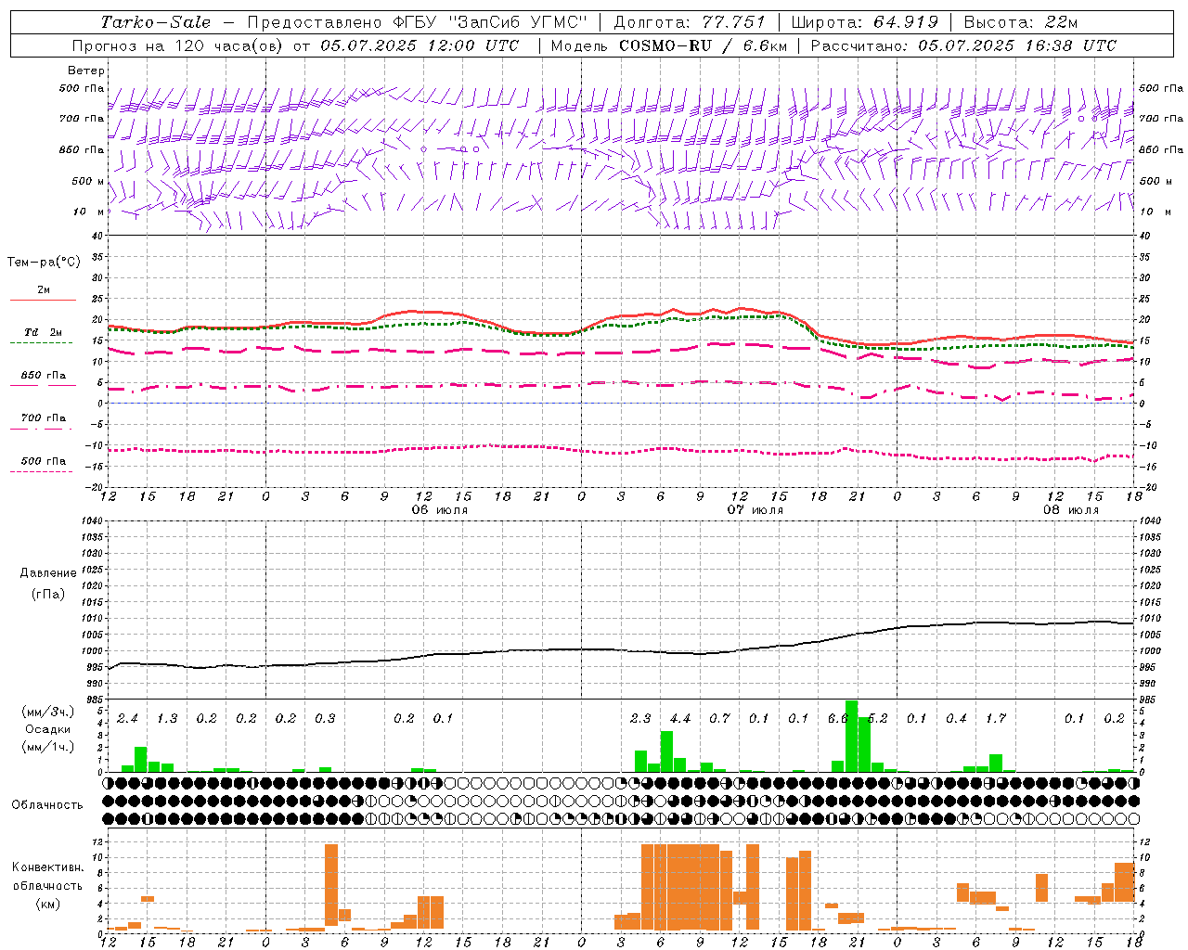
Task: Click the "Тем-ра(°C)" temperature panel label
Action: coord(44,263)
